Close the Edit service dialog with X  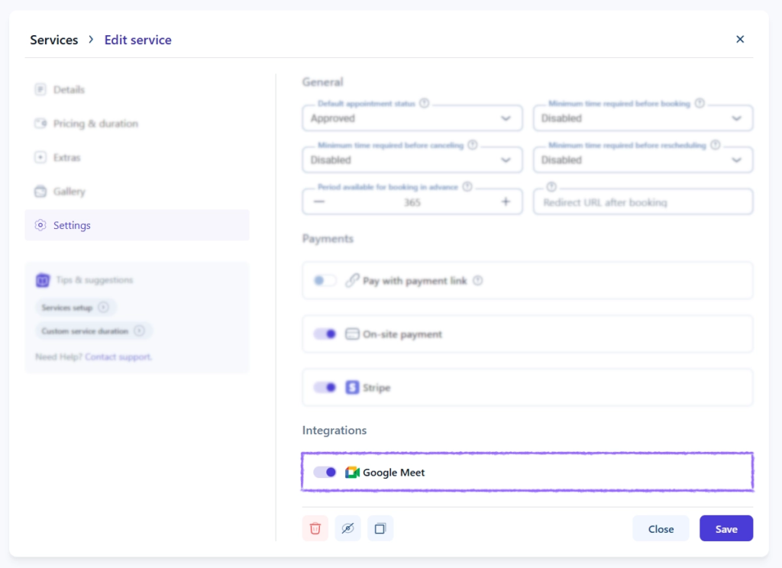[739, 40]
